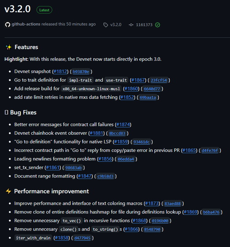This screenshot has height=247, width=230.
Task: Open pull request #1852 rate limit retries
Action: (127, 98)
